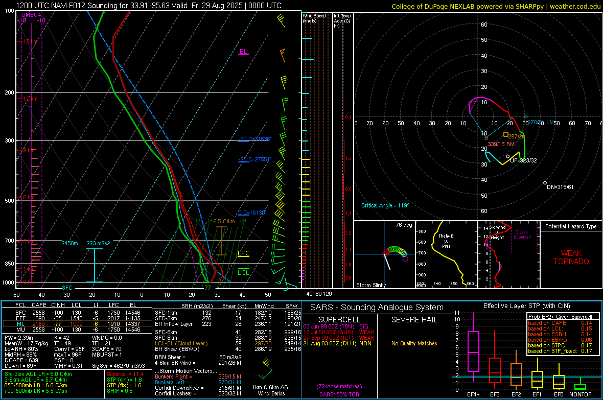Click the Storm Slinky panel label
This screenshot has width=603, height=400.
370,285
